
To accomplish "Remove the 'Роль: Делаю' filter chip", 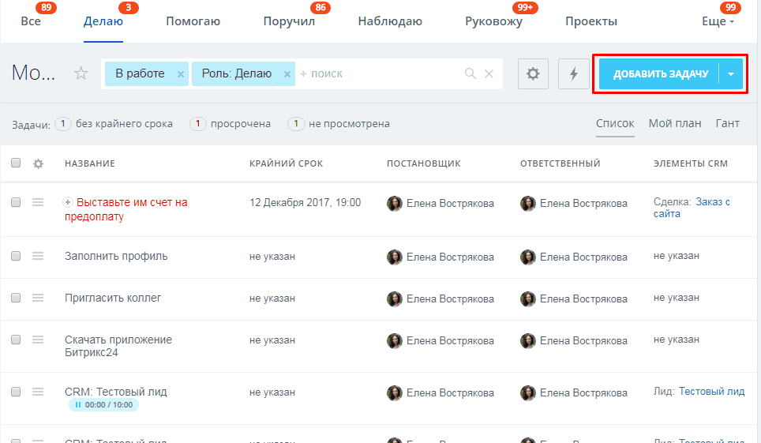I will pos(287,74).
